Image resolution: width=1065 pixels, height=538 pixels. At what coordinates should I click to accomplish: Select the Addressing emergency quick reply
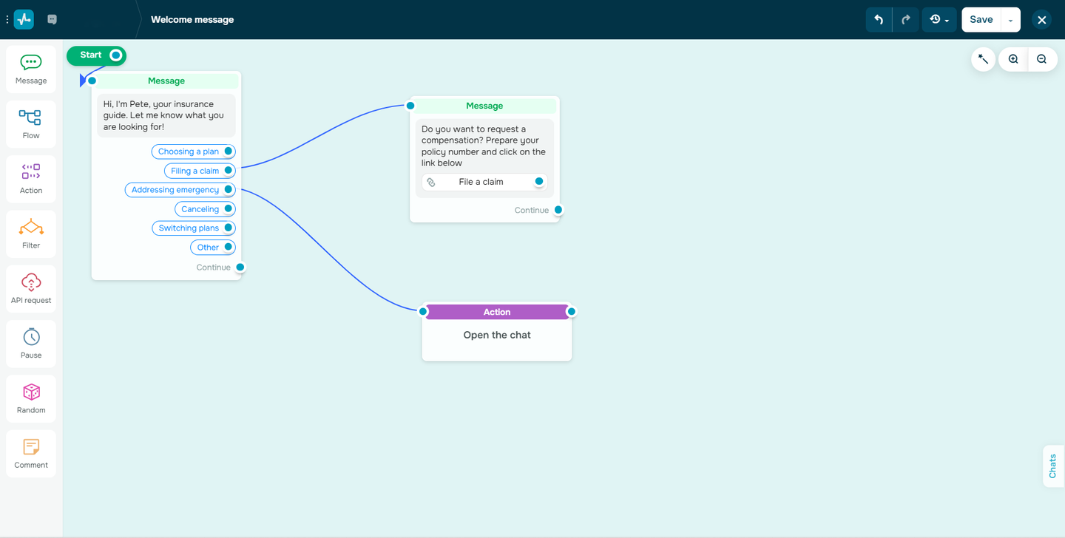click(180, 190)
